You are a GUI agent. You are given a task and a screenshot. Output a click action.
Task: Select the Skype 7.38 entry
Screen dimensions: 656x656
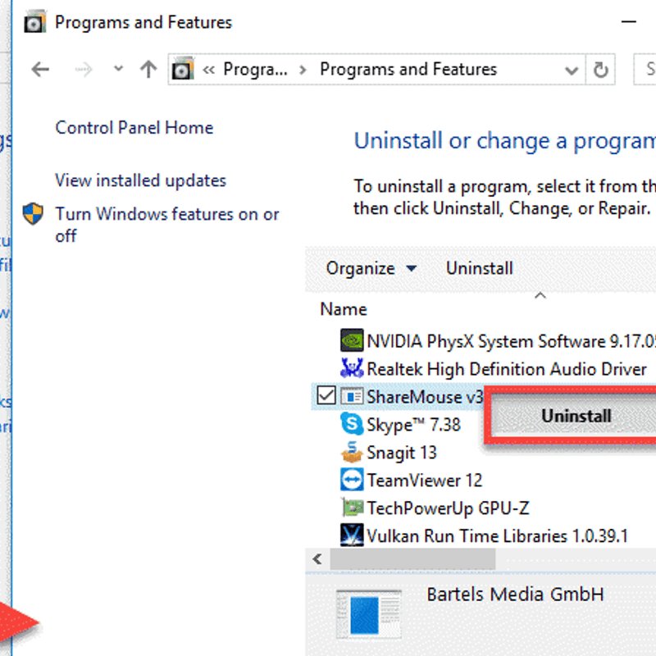point(413,425)
